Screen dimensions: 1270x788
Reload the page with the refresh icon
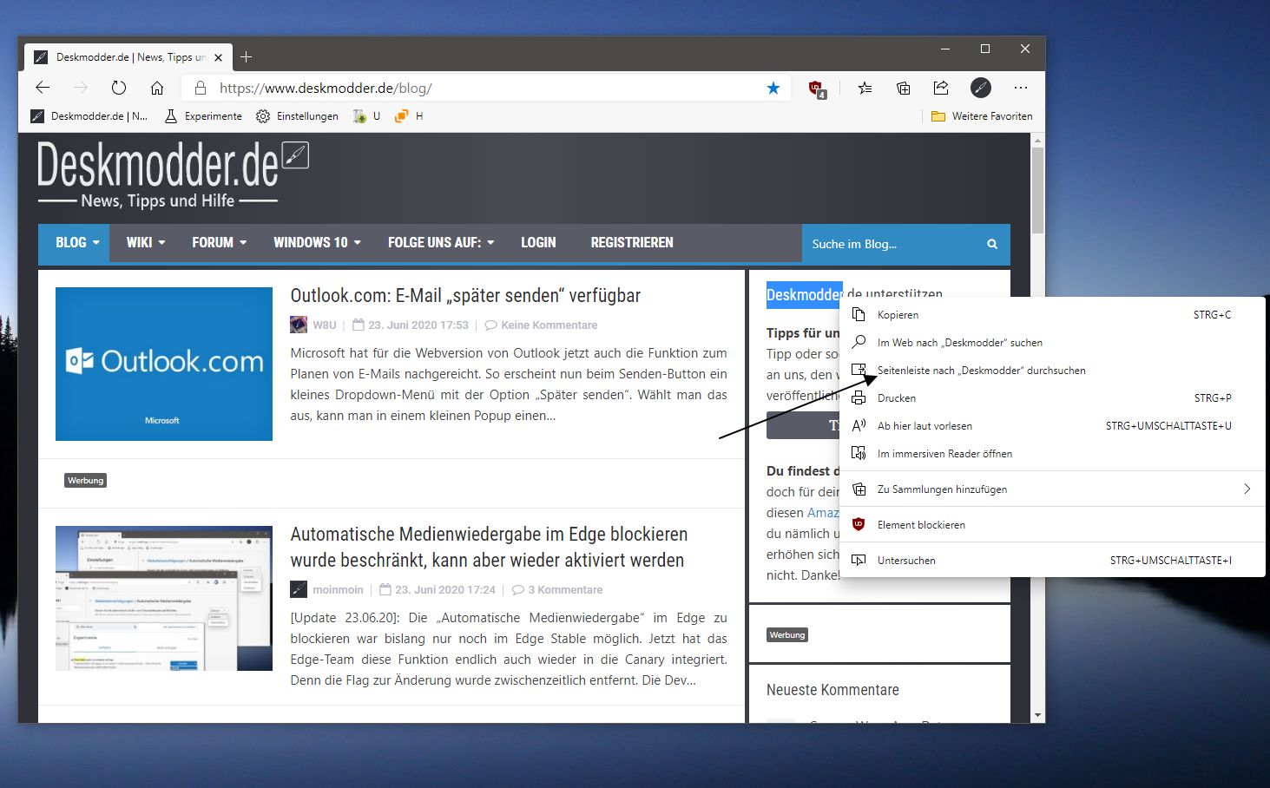point(119,88)
